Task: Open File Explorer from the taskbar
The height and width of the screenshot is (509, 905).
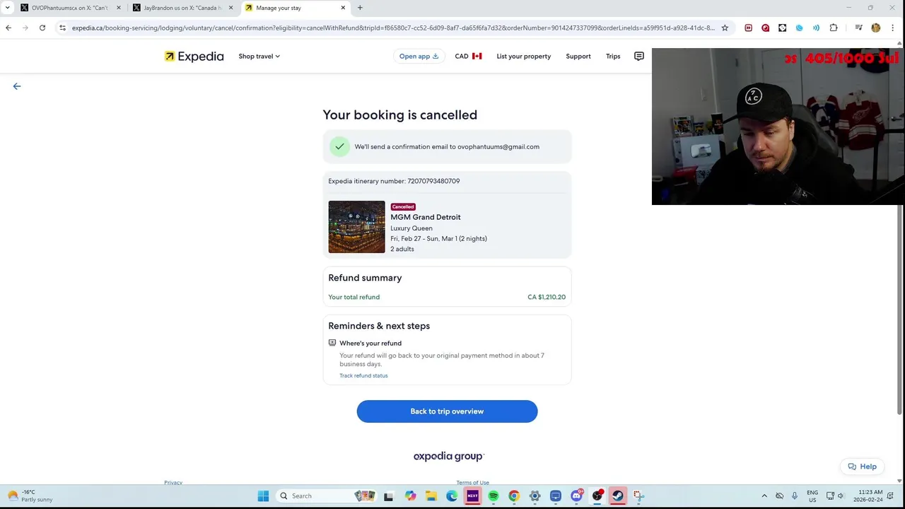Action: (431, 496)
